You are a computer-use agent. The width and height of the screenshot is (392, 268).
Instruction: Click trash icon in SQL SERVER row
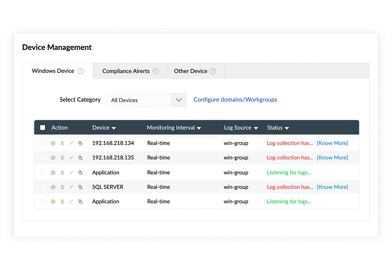[x=62, y=187]
